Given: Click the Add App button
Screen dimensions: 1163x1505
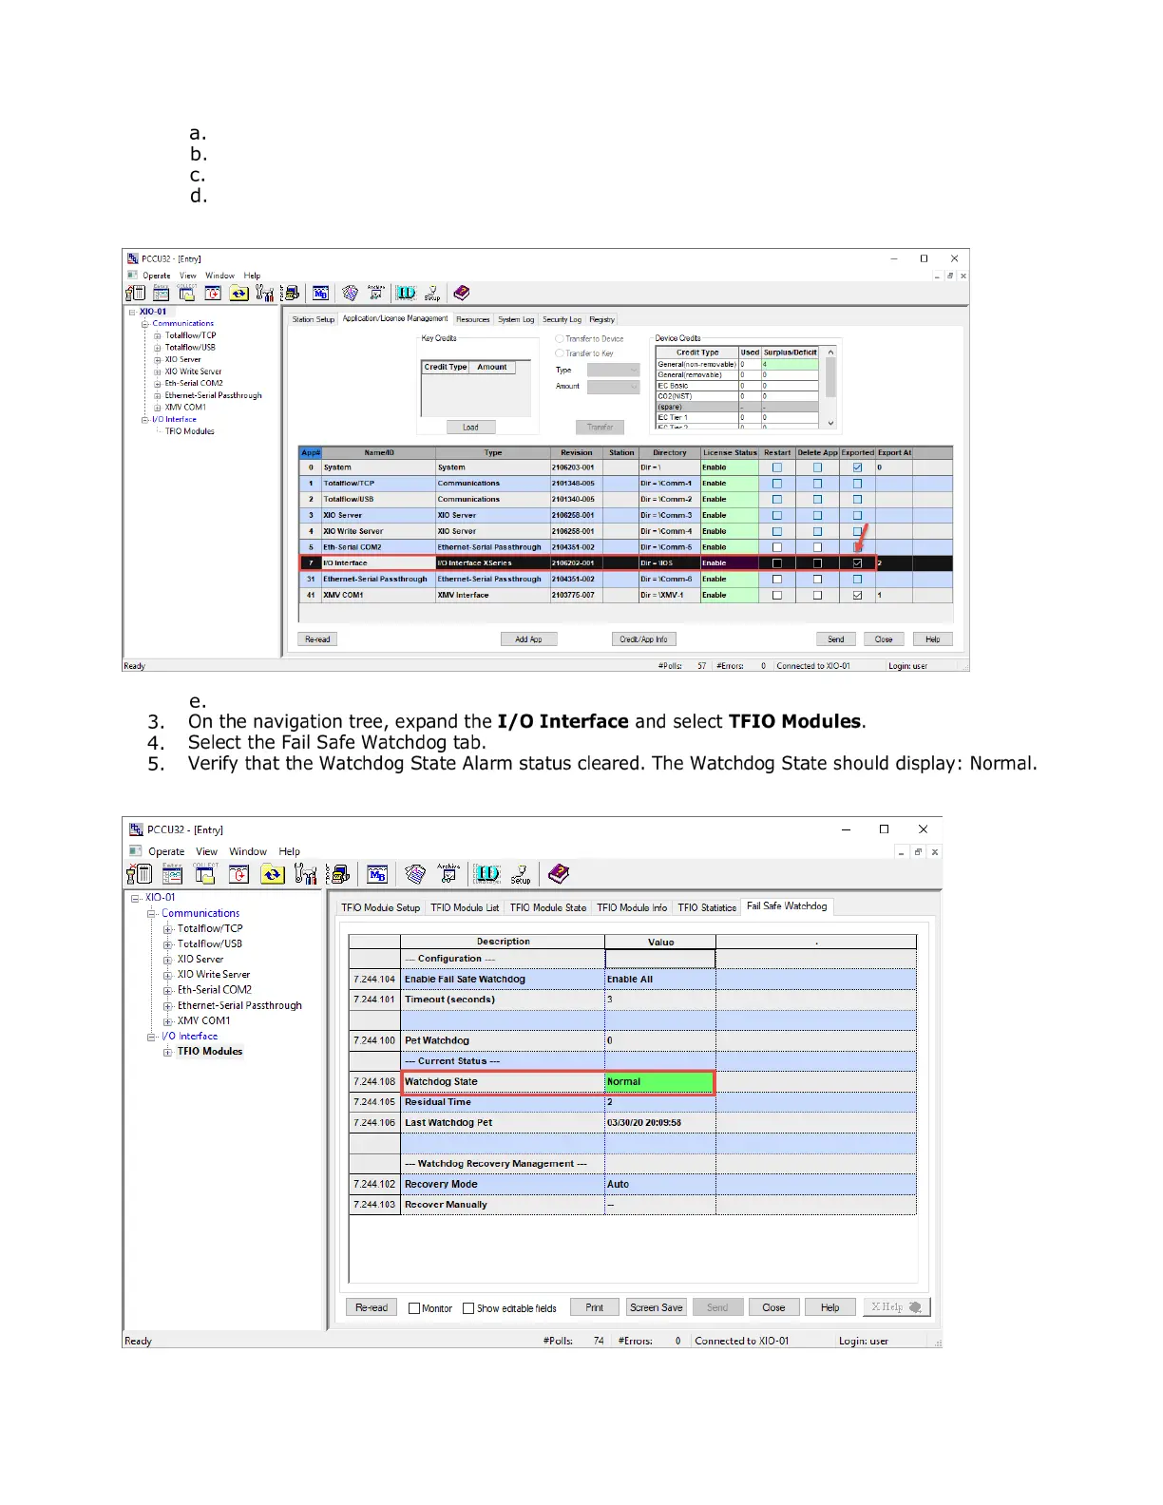Looking at the screenshot, I should (x=529, y=639).
